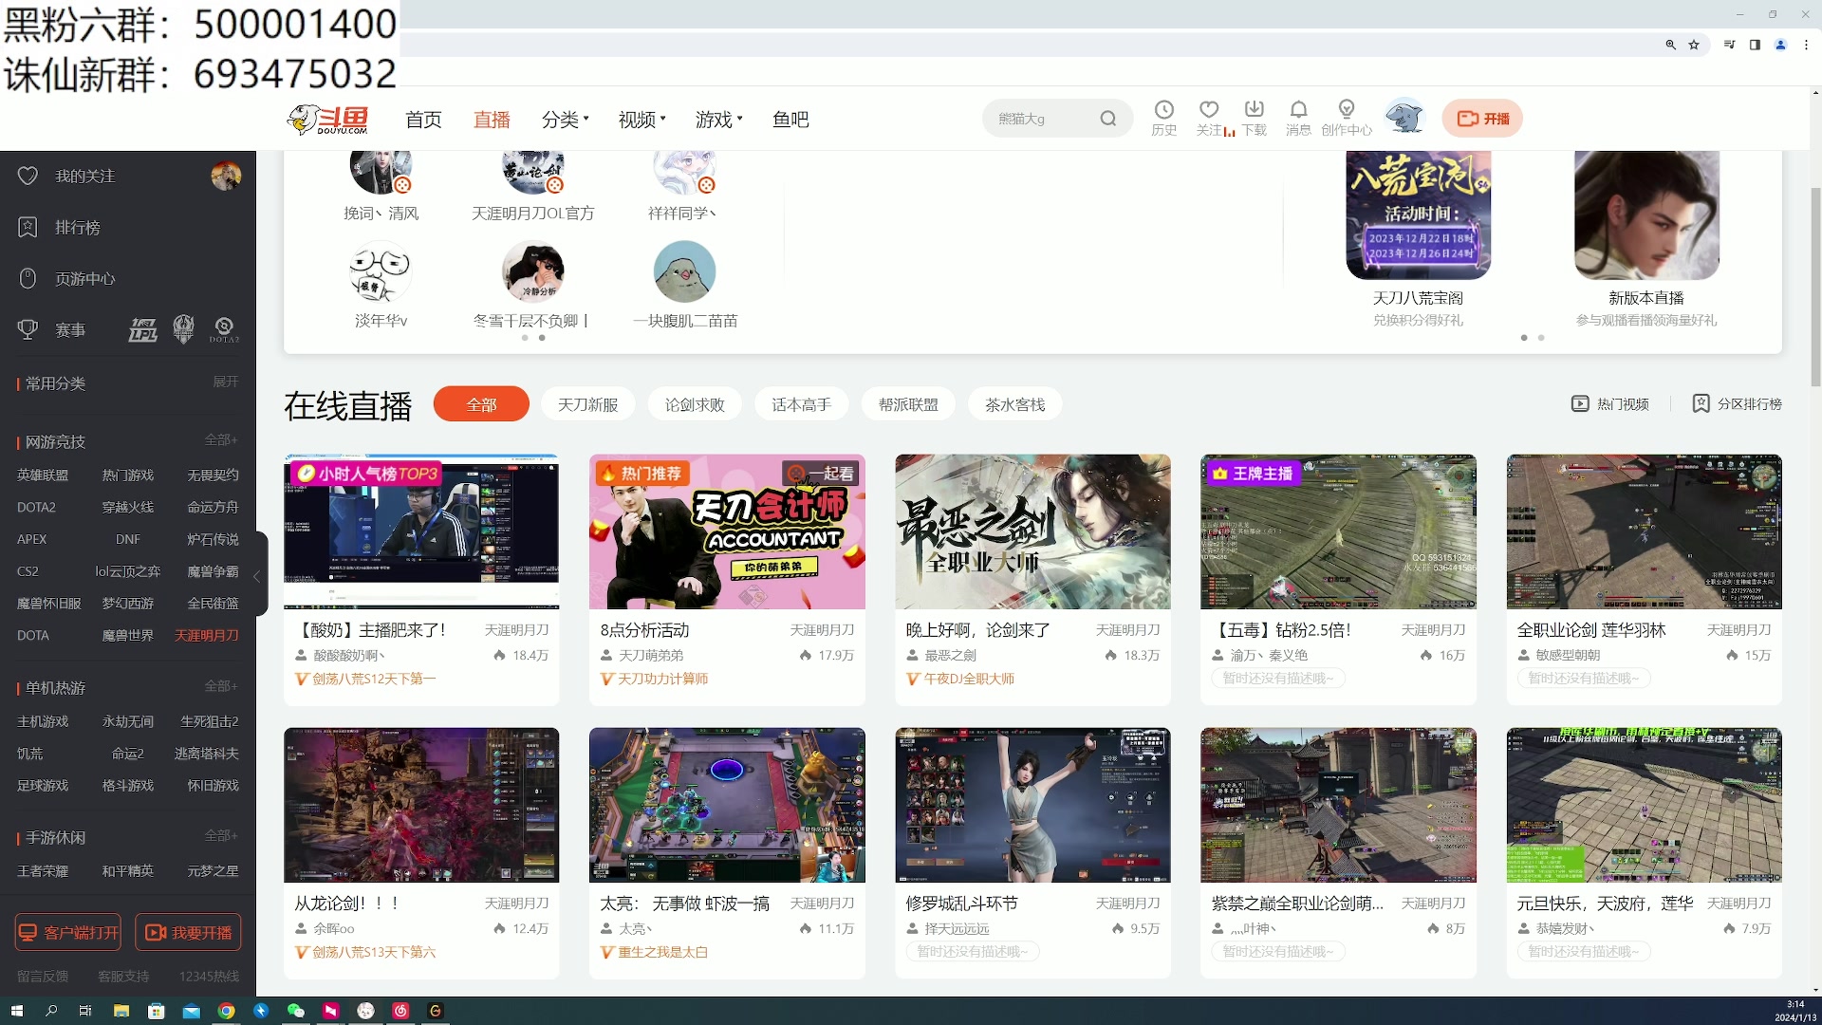Open 我的关注 with the heart icon
The height and width of the screenshot is (1025, 1822).
(x=28, y=176)
